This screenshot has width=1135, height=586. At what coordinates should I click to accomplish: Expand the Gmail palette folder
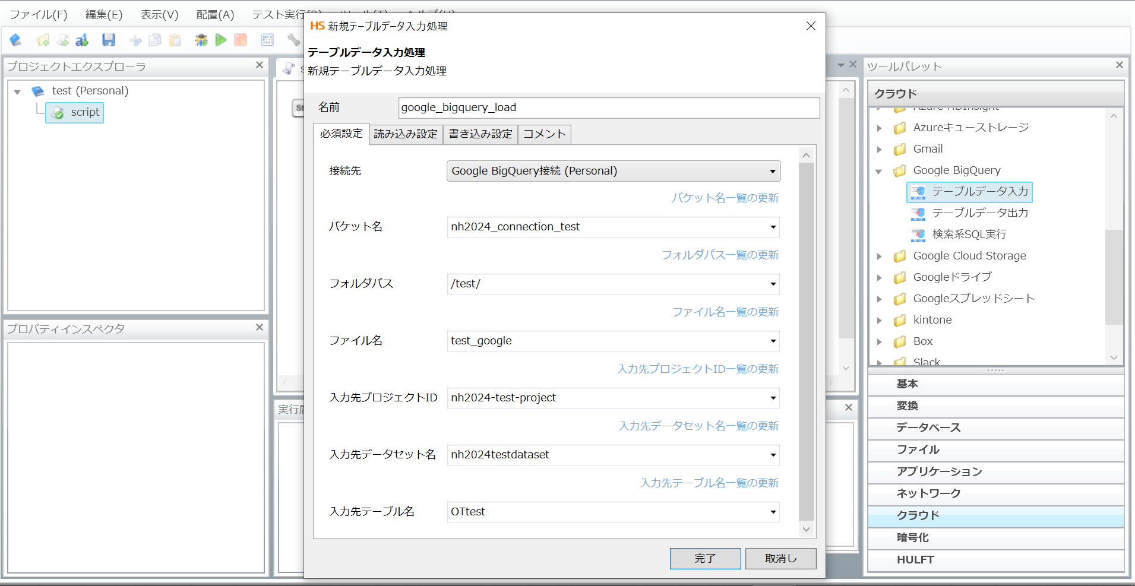pyautogui.click(x=880, y=150)
